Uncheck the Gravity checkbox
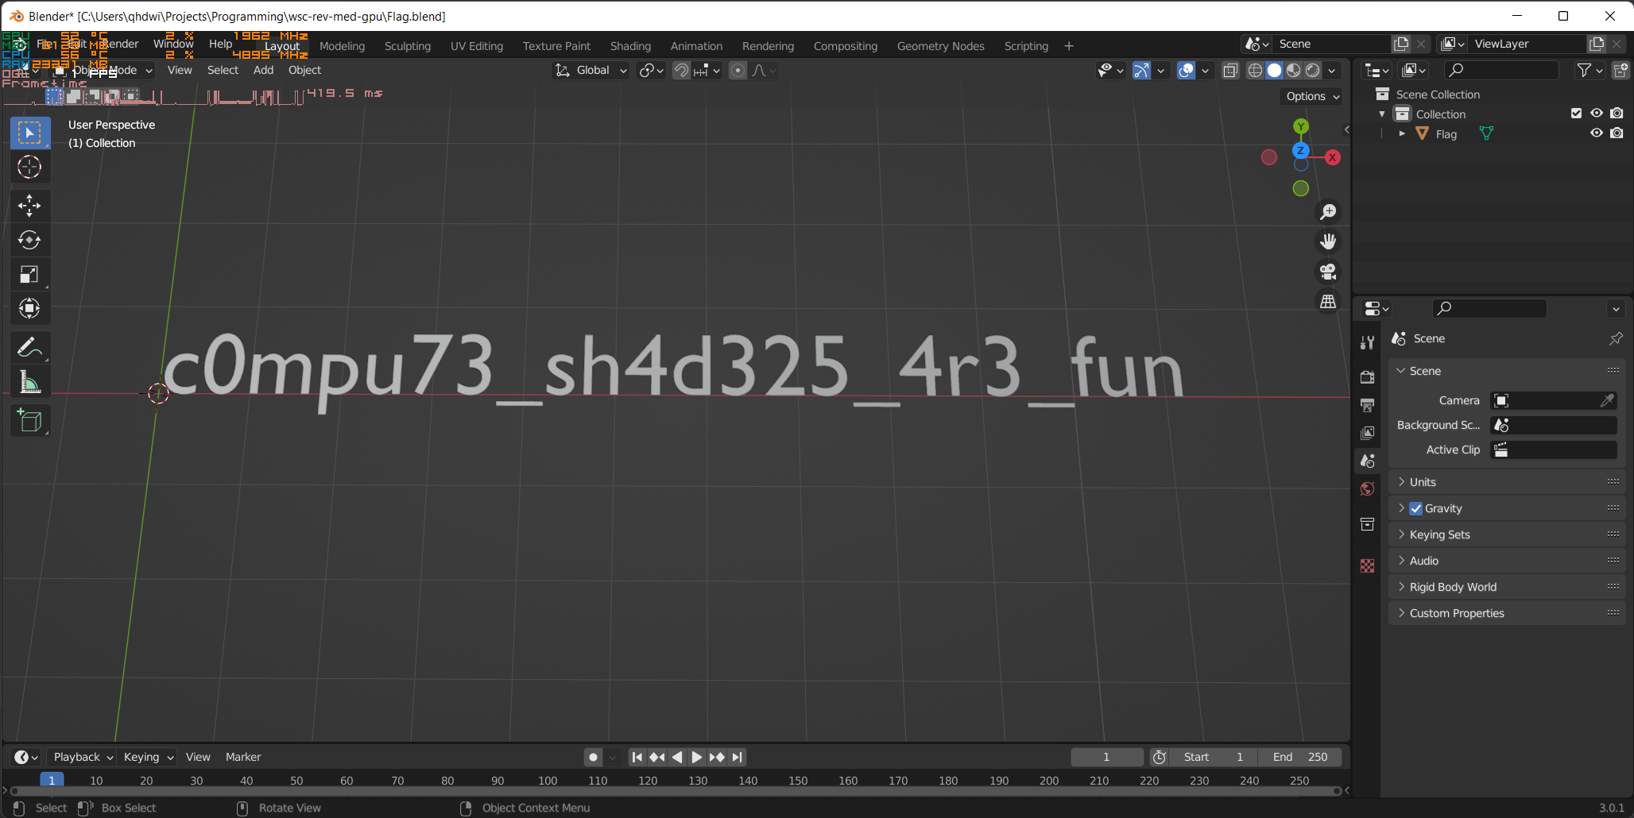1634x818 pixels. [1416, 508]
